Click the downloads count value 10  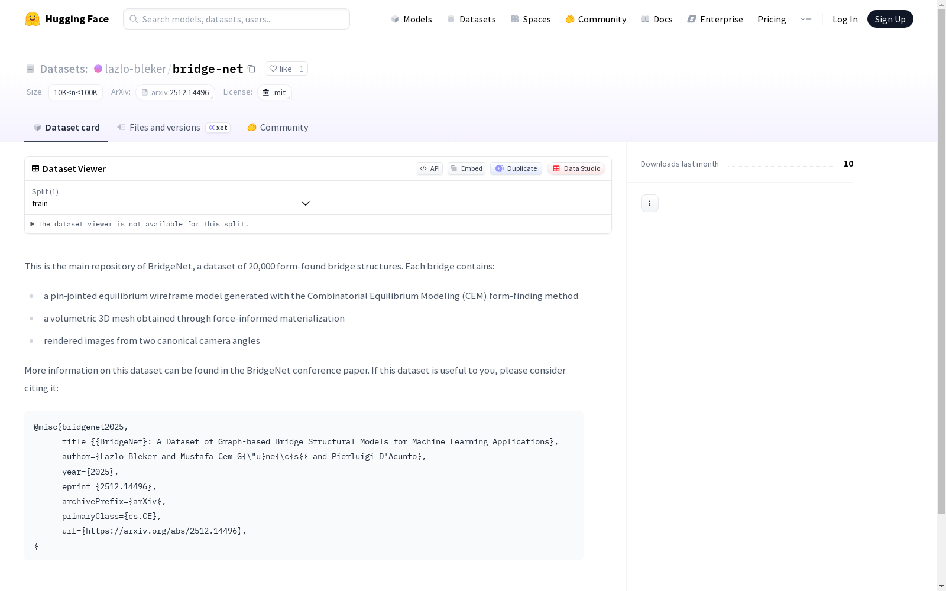[848, 164]
